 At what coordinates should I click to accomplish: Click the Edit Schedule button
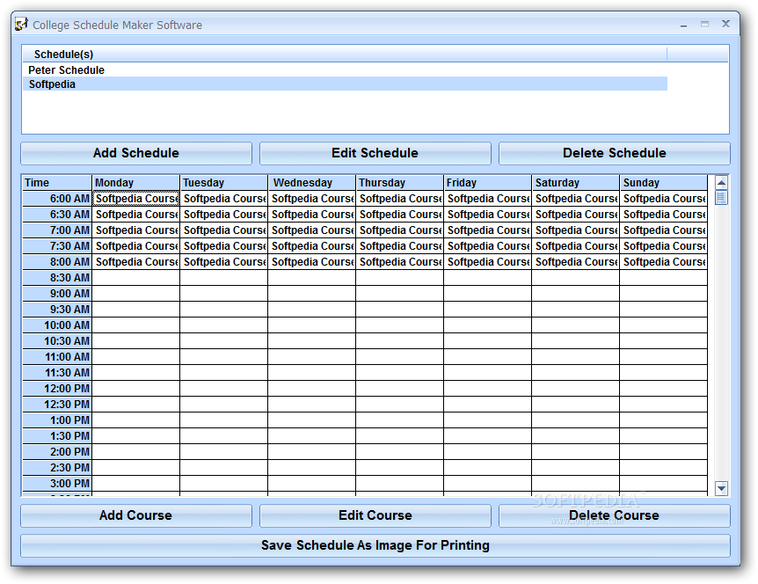pyautogui.click(x=375, y=153)
